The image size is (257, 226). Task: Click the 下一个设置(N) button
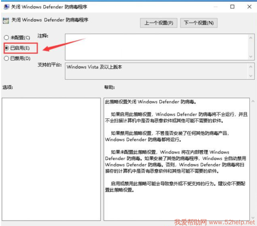[199, 23]
